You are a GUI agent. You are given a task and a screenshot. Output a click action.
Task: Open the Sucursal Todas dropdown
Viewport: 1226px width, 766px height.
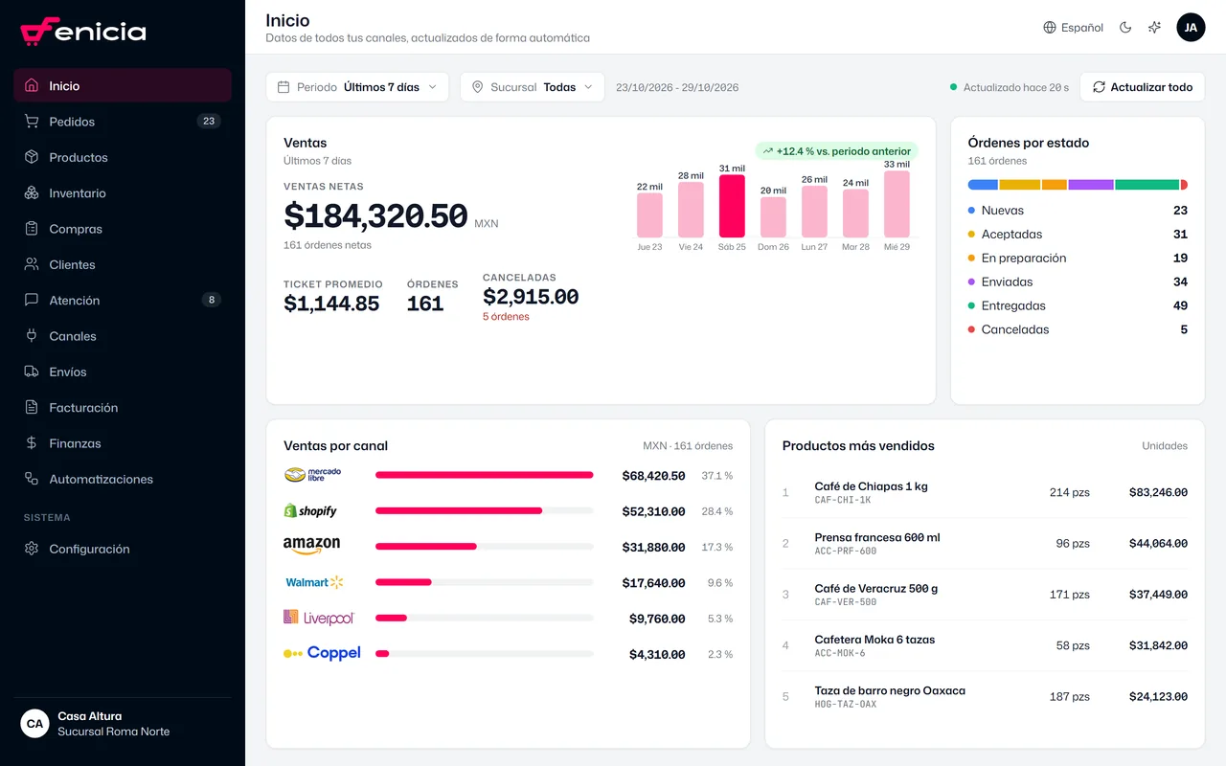533,87
